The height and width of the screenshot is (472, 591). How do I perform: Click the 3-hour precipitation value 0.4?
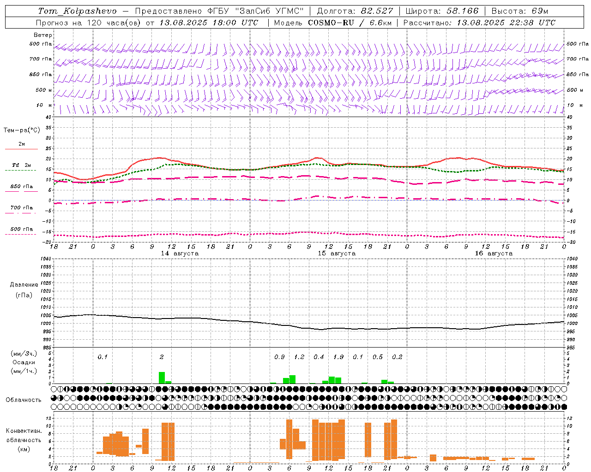(319, 357)
